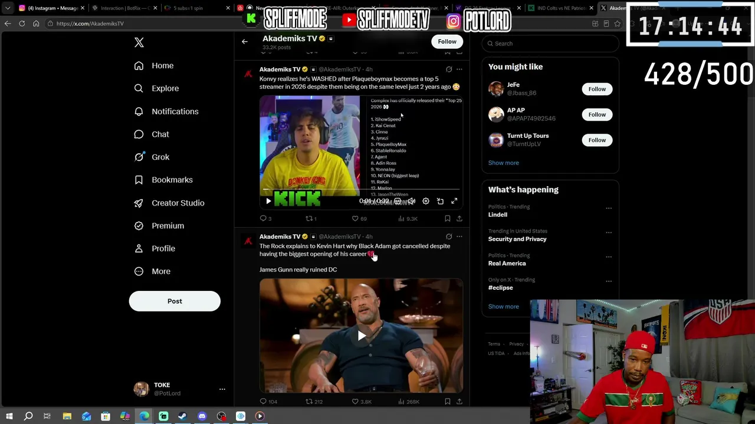Open the Windows Start menu

[x=9, y=416]
